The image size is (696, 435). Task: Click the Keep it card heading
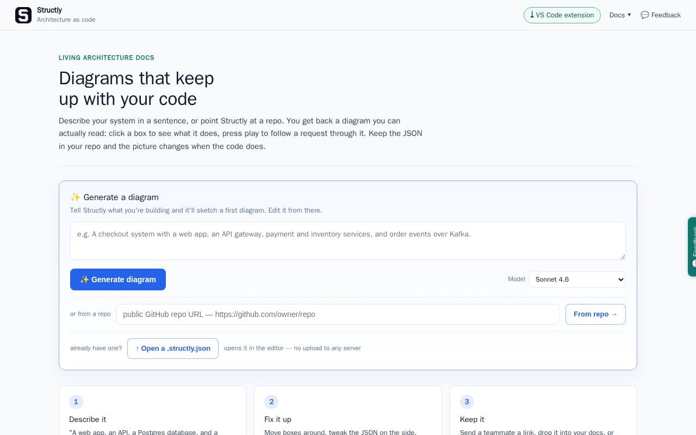[x=472, y=419]
